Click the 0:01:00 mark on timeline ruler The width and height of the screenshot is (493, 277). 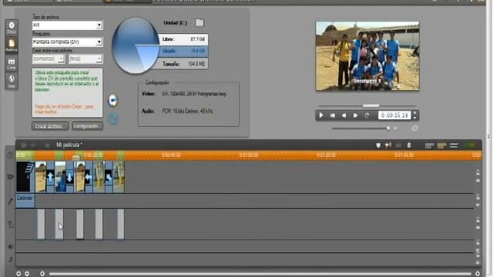(x=249, y=155)
